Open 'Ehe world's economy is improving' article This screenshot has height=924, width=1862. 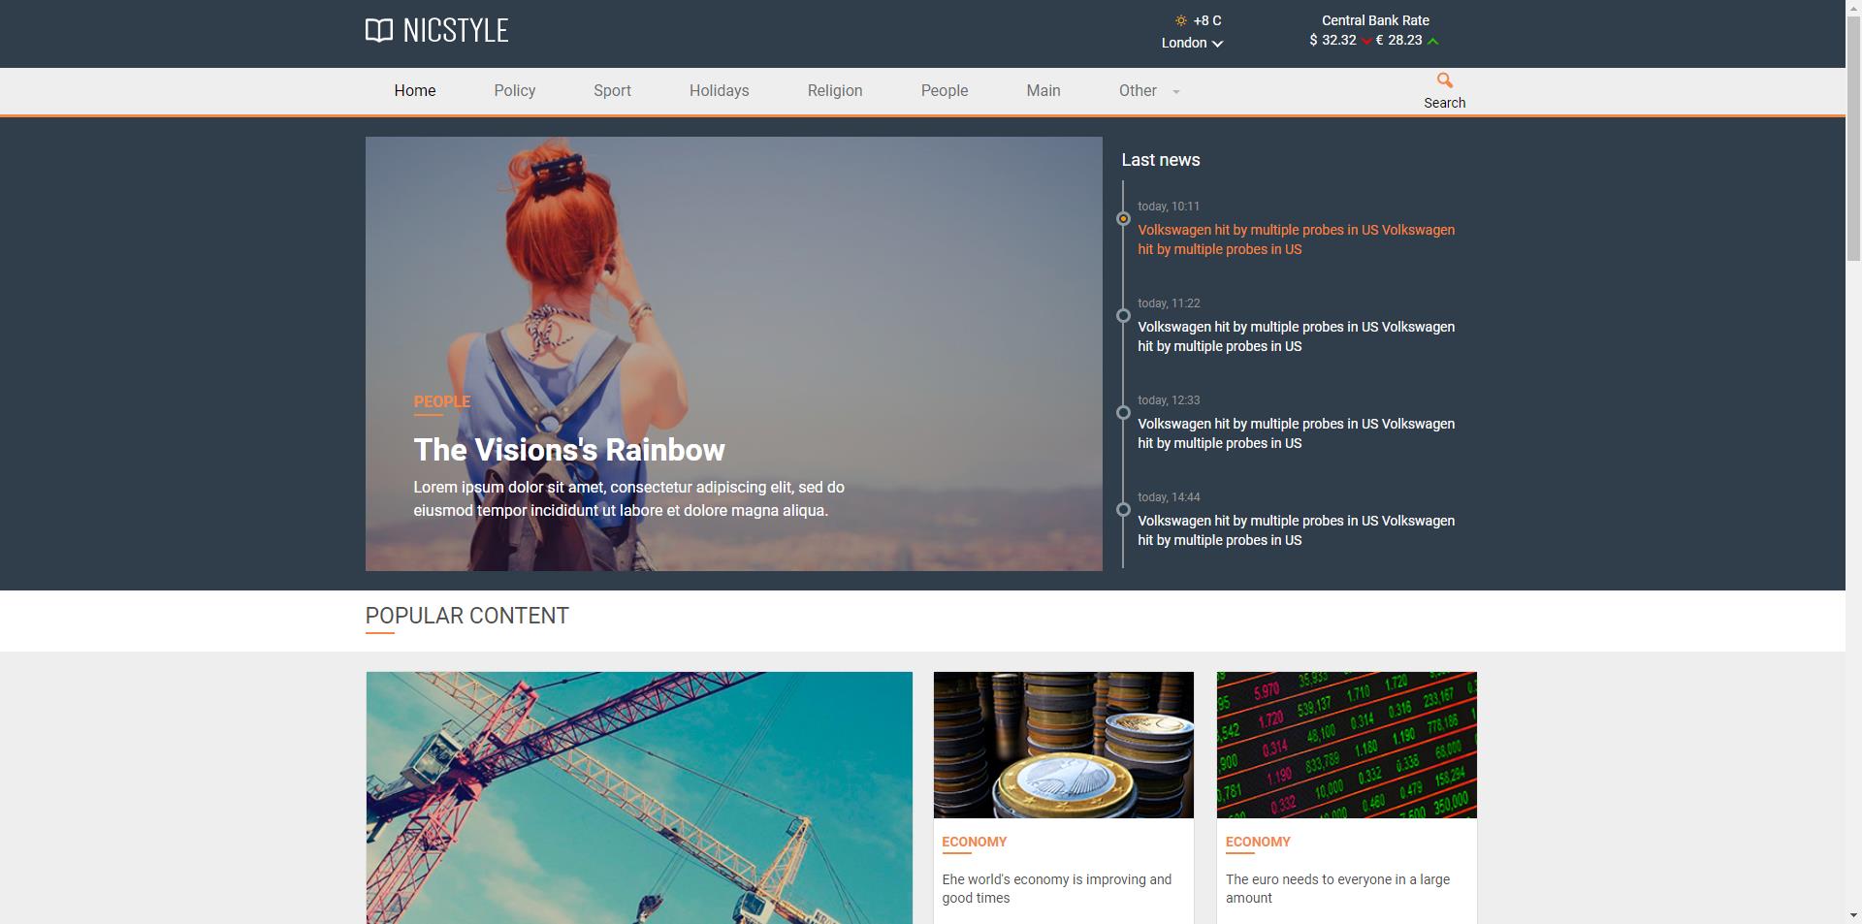pos(1057,888)
